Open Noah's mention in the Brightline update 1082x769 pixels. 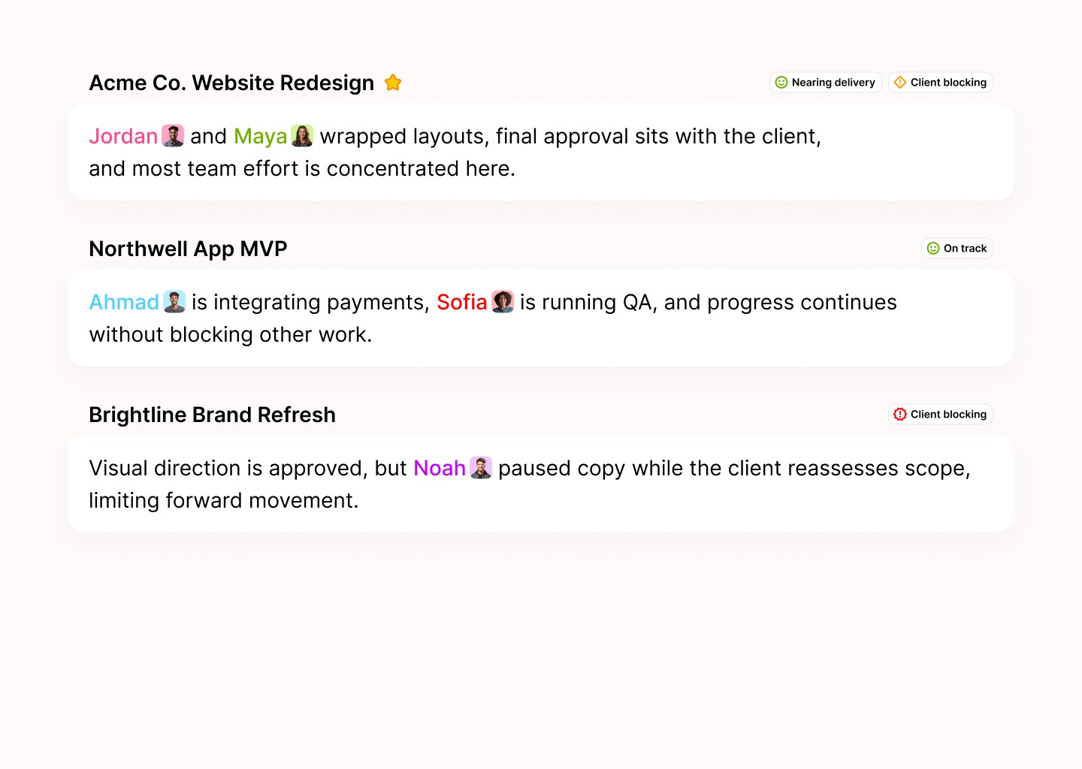tap(440, 467)
